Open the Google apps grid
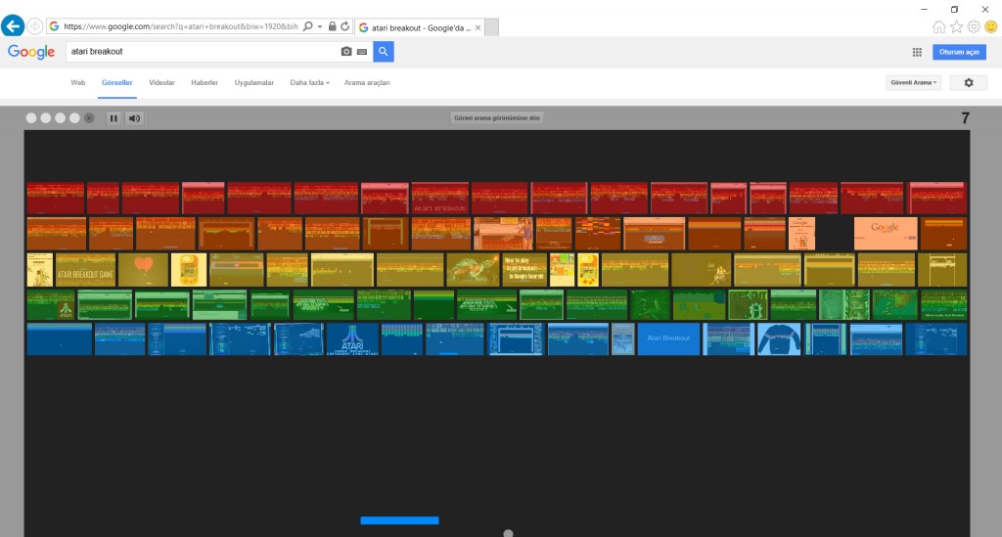 pos(917,53)
